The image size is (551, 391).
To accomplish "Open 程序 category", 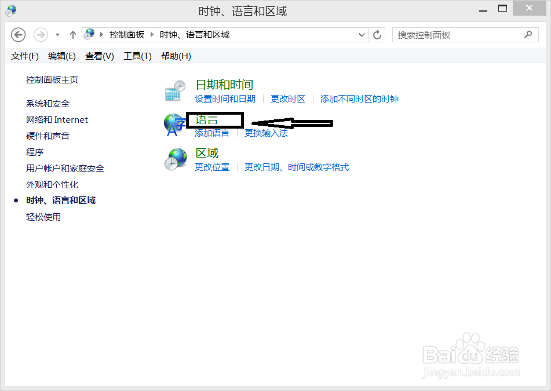I will 35,152.
